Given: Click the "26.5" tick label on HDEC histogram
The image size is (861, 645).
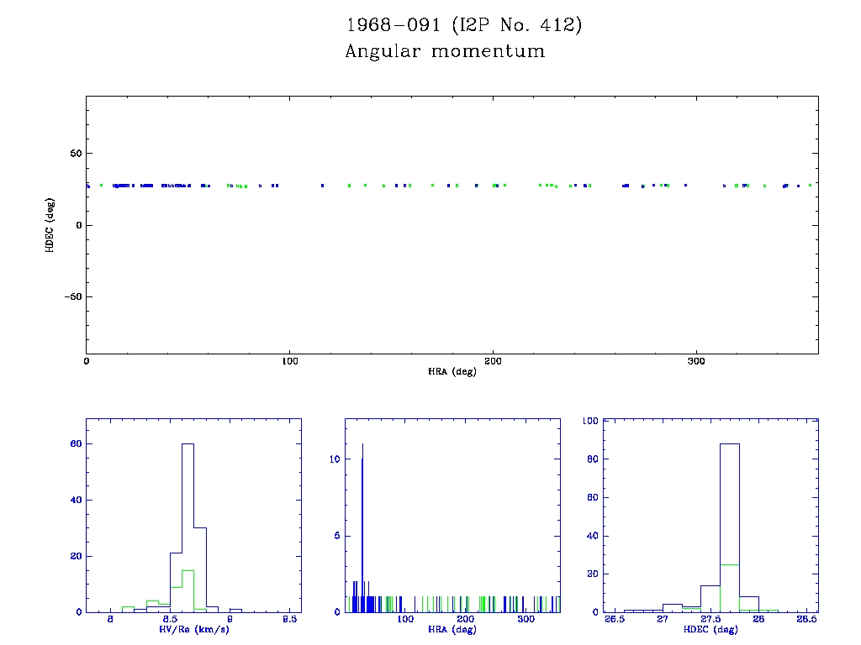Looking at the screenshot, I should (x=615, y=621).
